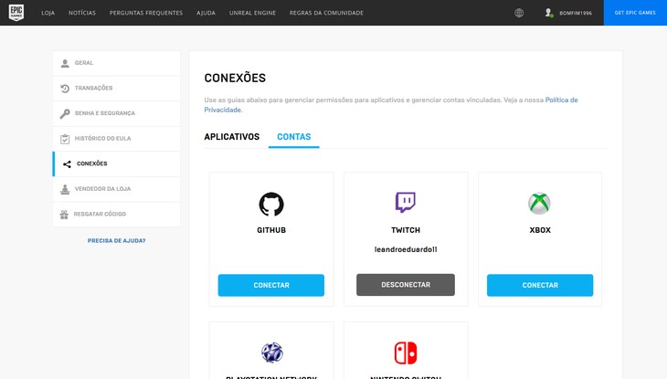Open Ajuda in the top navigation
Image resolution: width=667 pixels, height=379 pixels.
click(x=206, y=13)
